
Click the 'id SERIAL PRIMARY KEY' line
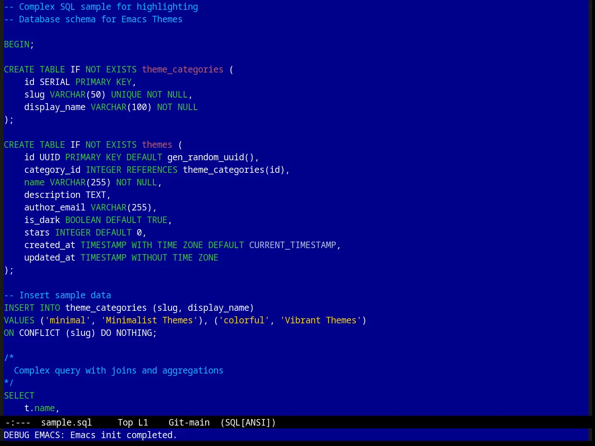coord(80,82)
